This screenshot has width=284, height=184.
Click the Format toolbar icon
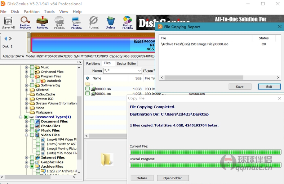93,23
